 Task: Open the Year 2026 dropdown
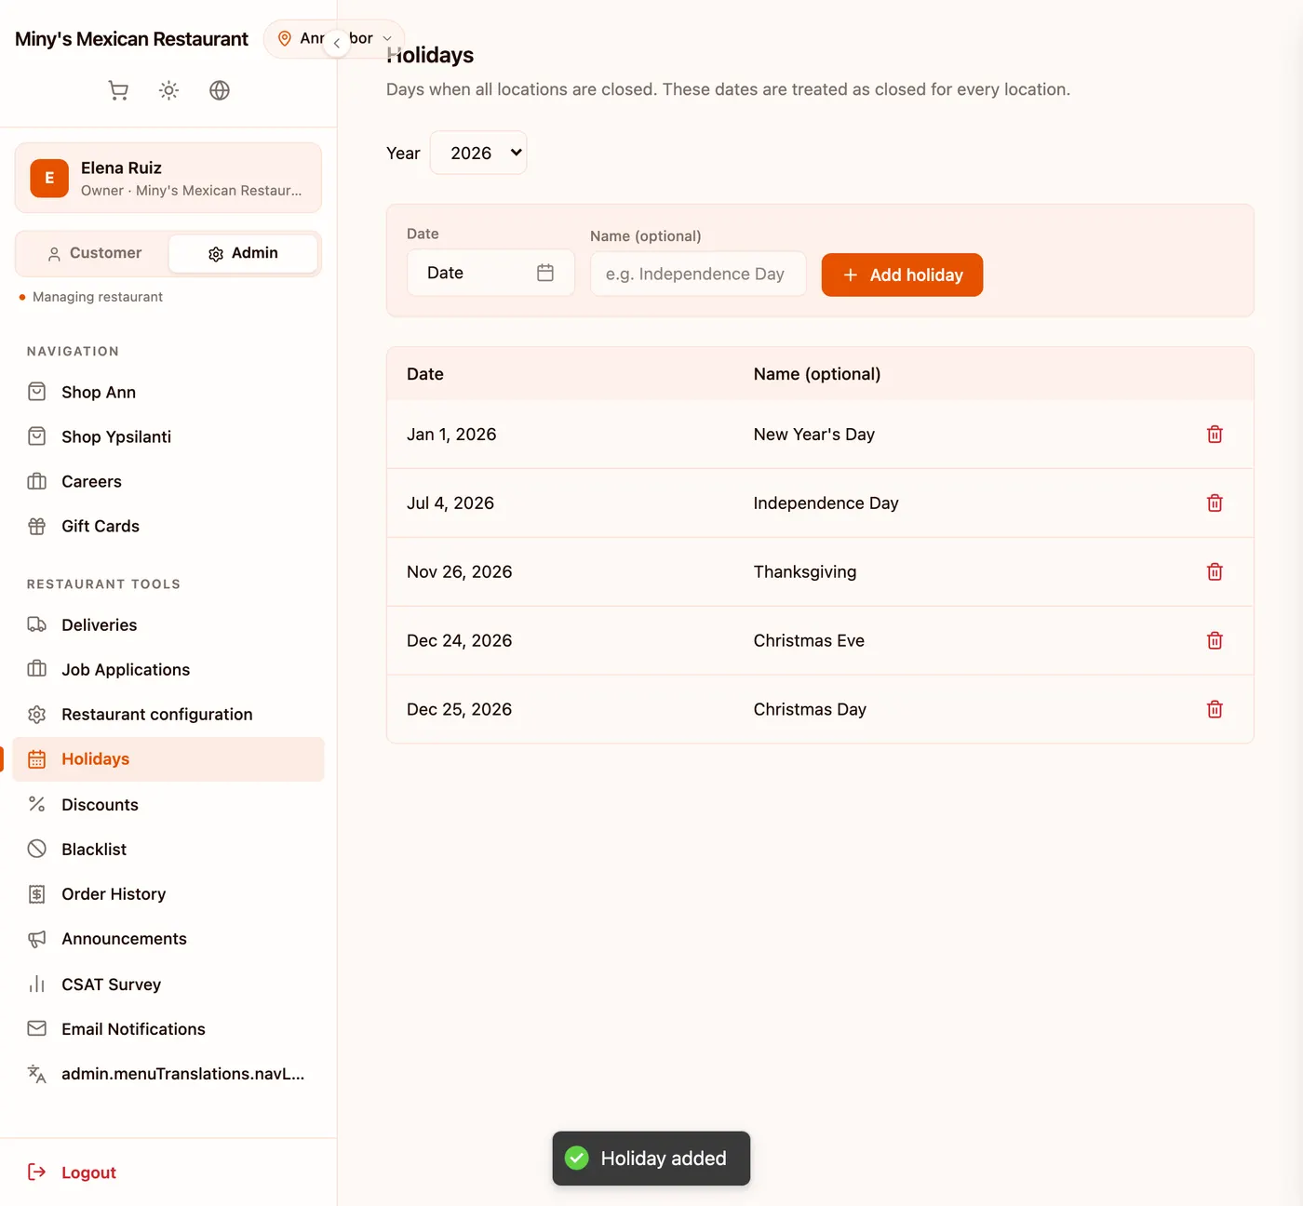click(478, 153)
